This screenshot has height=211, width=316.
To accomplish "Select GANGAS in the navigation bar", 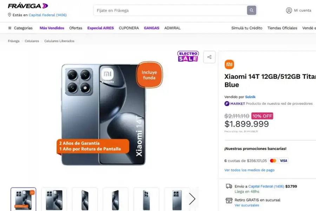I will coord(151,28).
